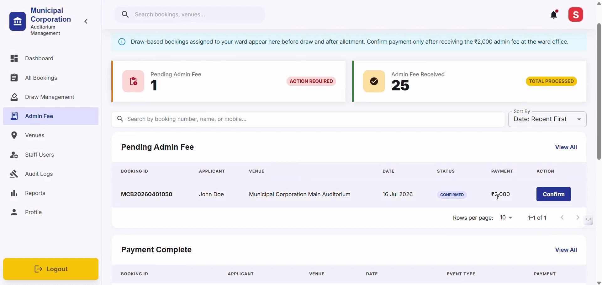Click the Draw Management stamp icon

tap(14, 97)
